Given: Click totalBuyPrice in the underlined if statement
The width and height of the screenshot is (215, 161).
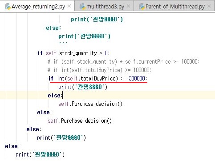Looking at the screenshot, I should [98, 78].
